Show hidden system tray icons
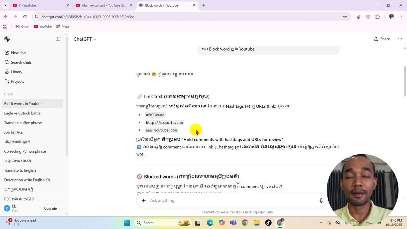407x229 pixels. (321, 223)
